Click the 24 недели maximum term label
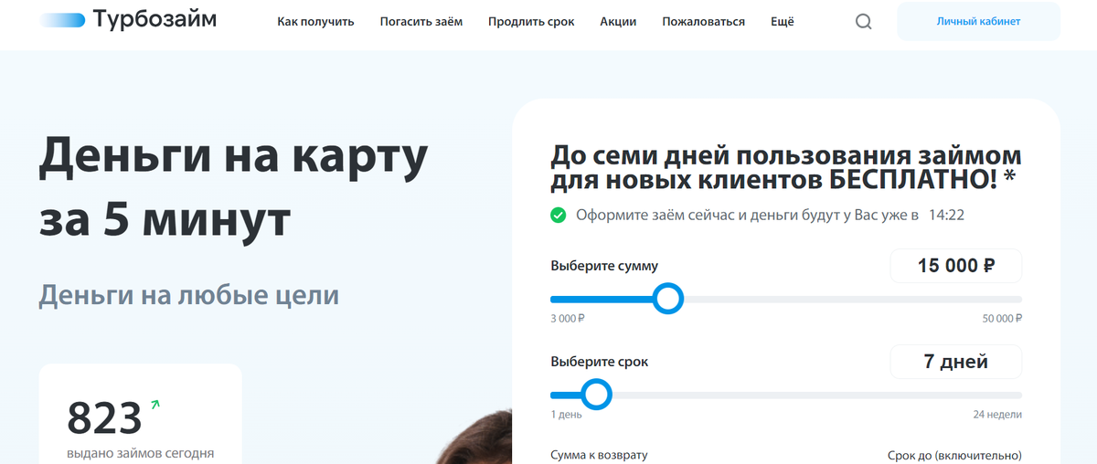Image resolution: width=1097 pixels, height=464 pixels. click(x=997, y=415)
